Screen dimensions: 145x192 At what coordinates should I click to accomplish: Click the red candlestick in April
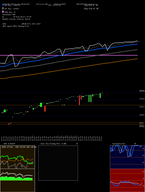pos(45,109)
